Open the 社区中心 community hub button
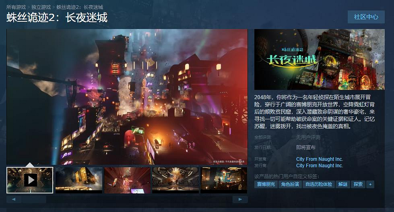 pos(366,17)
